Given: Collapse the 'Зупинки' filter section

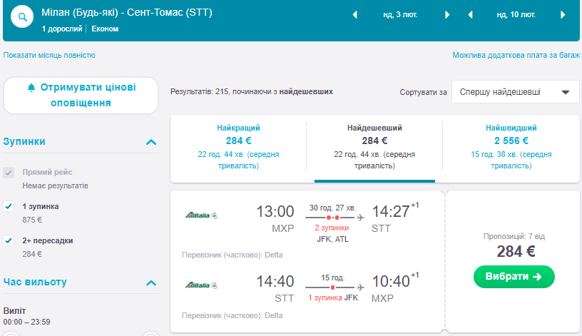Looking at the screenshot, I should pos(150,142).
